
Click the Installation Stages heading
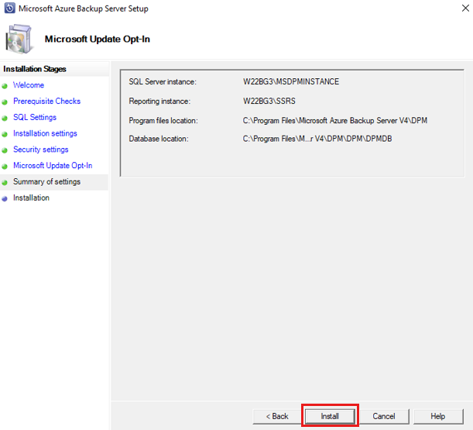pyautogui.click(x=35, y=69)
